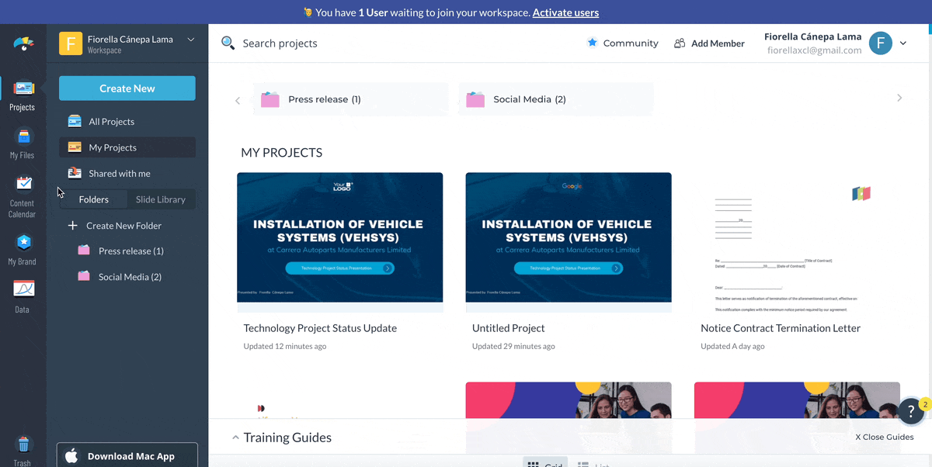Click the search magnifier icon
932x467 pixels.
pyautogui.click(x=228, y=43)
